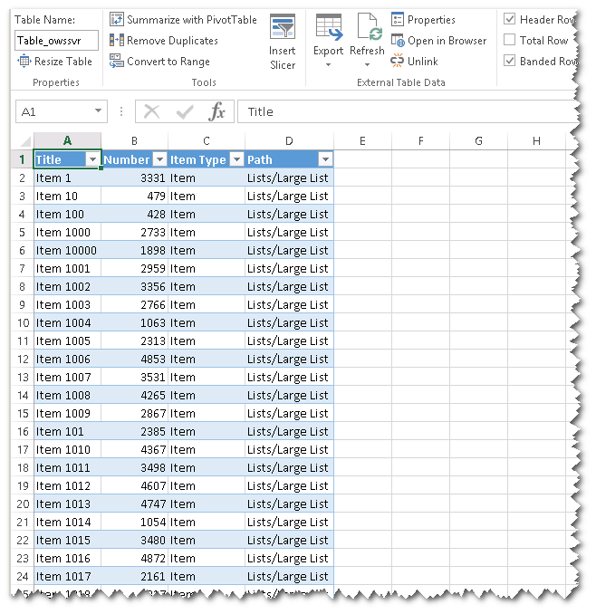This screenshot has width=596, height=614.
Task: Click the Remove Duplicates icon
Action: coord(116,41)
